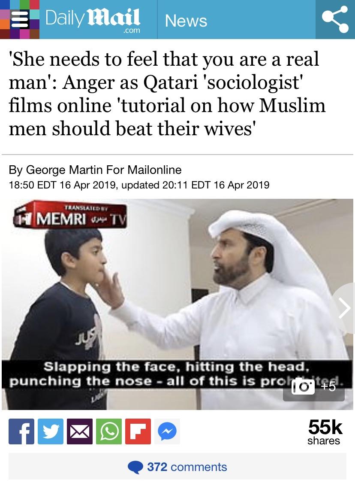Share article on Twitter
The height and width of the screenshot is (483, 355).
coord(51,431)
